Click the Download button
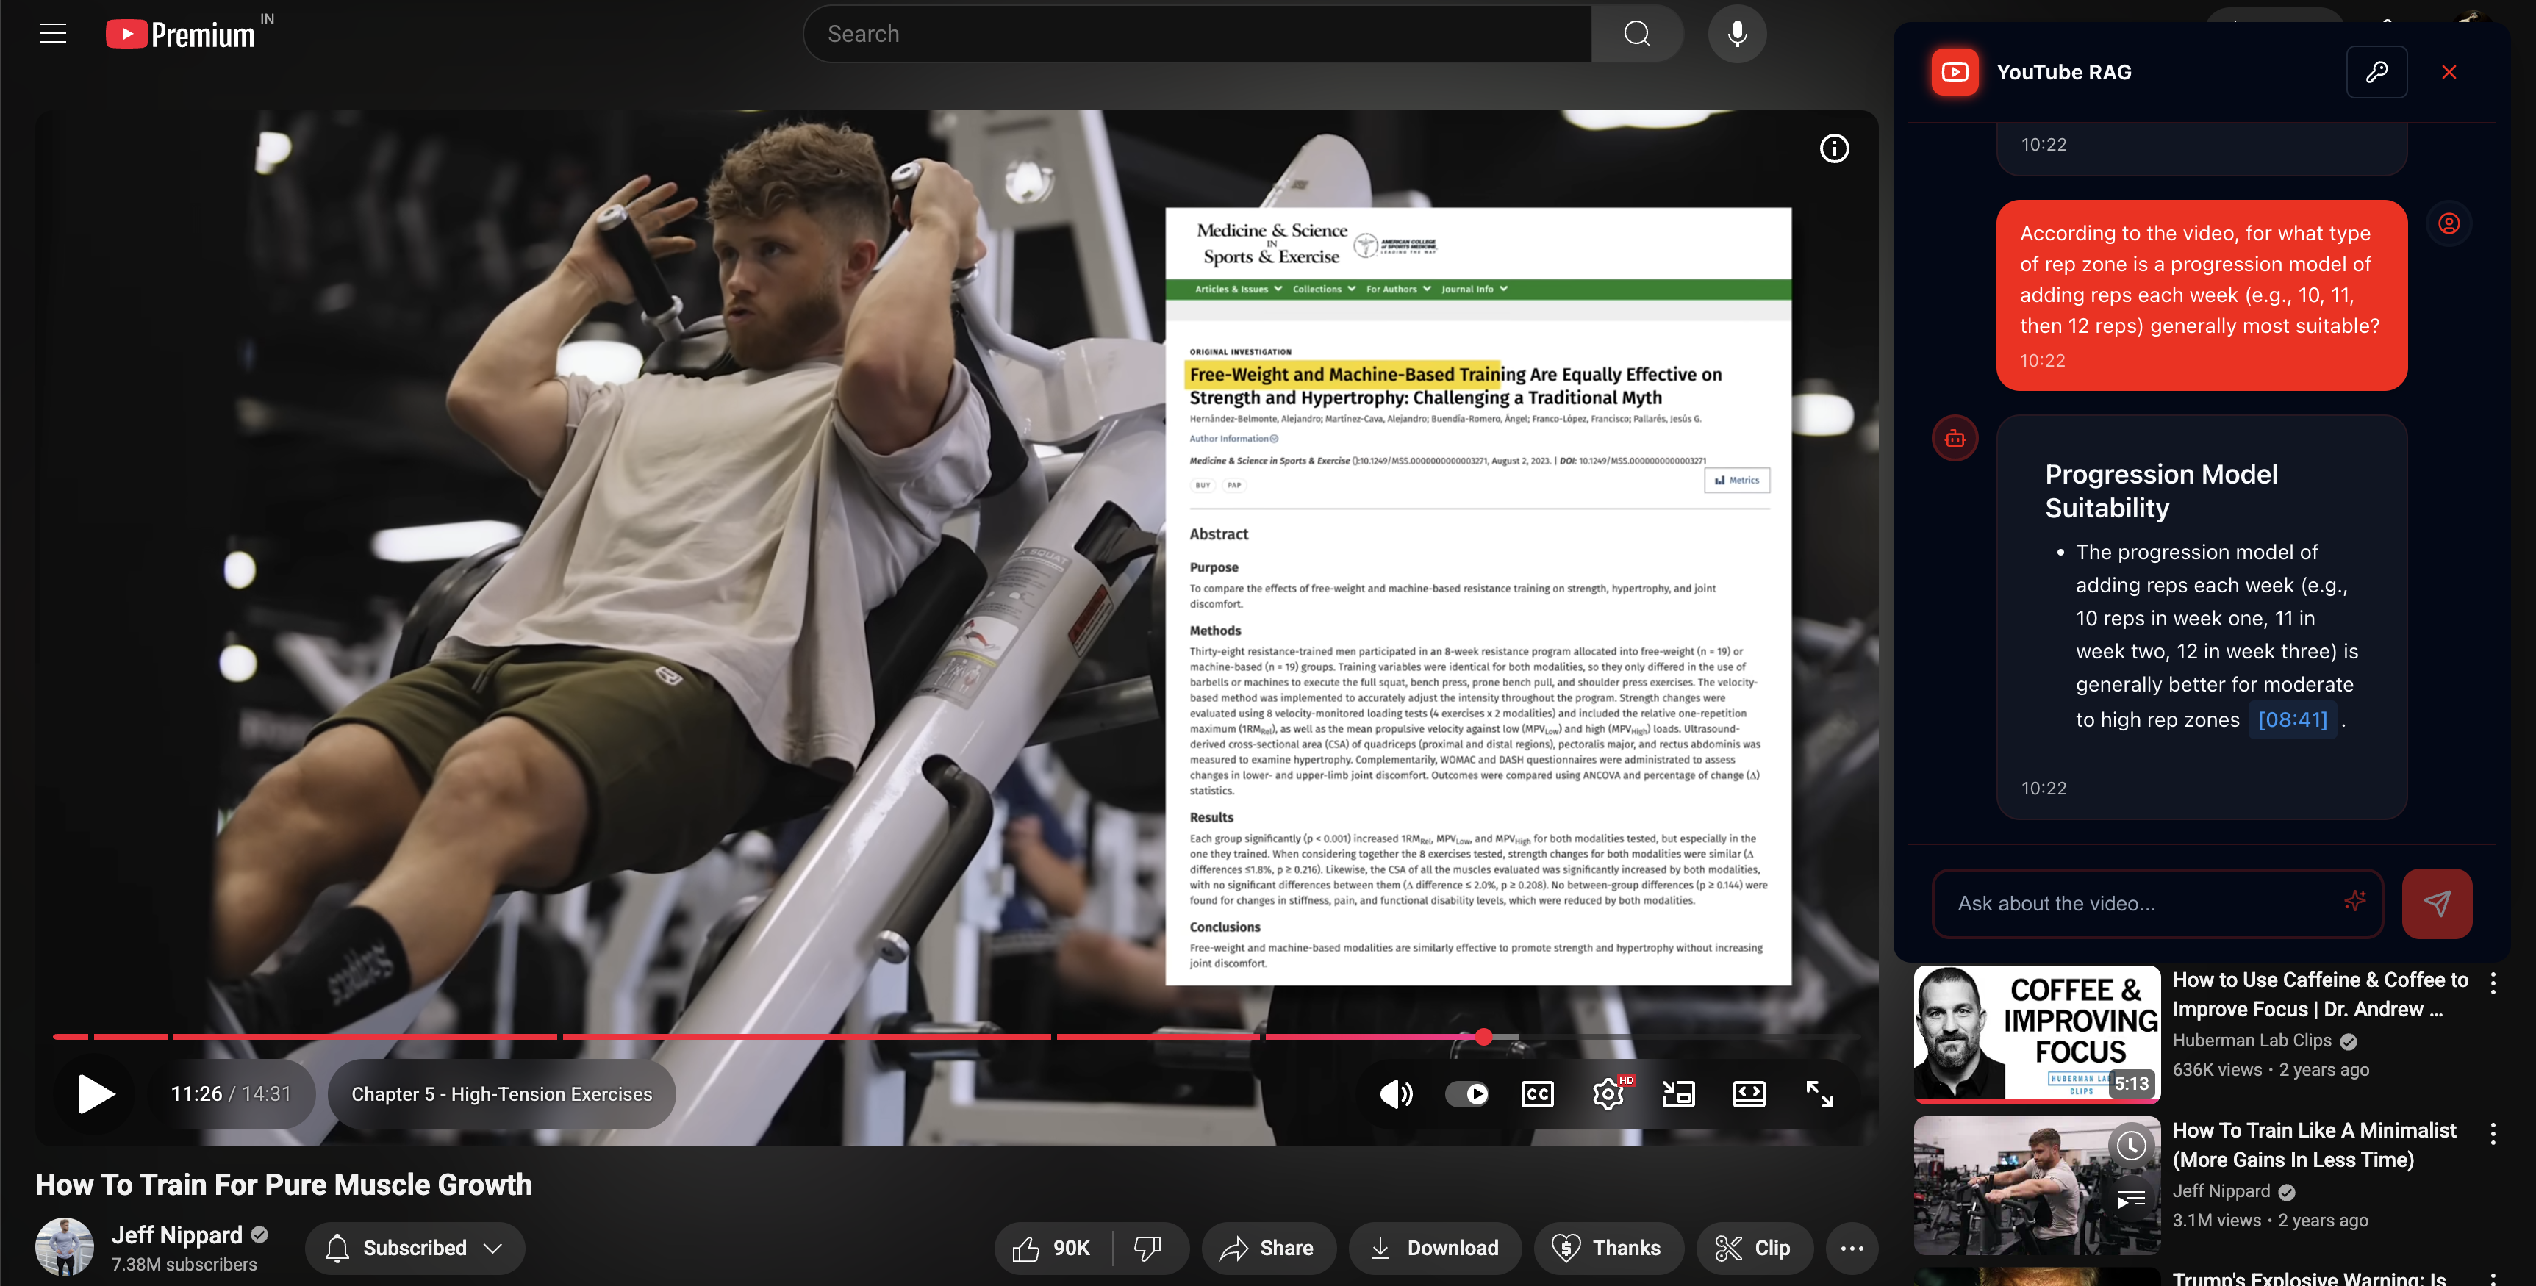The width and height of the screenshot is (2536, 1286). tap(1434, 1248)
